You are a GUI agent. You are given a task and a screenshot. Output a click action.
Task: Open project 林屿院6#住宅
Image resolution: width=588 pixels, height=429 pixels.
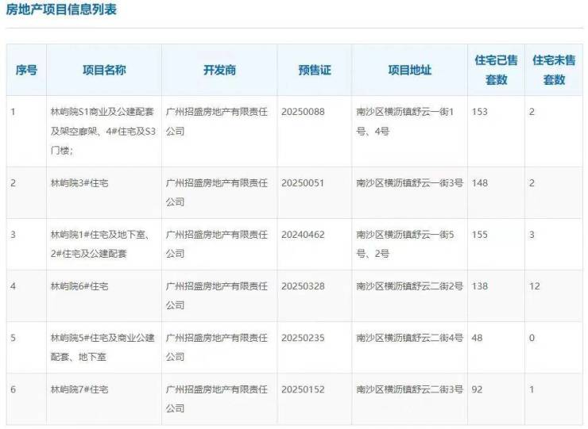pyautogui.click(x=79, y=286)
